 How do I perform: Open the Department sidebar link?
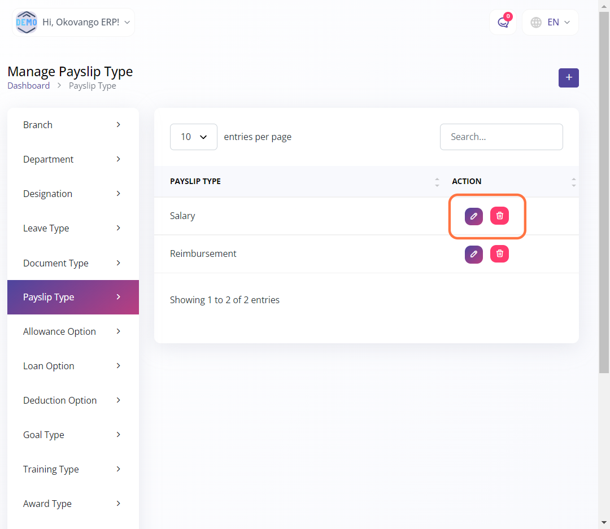[x=72, y=159]
